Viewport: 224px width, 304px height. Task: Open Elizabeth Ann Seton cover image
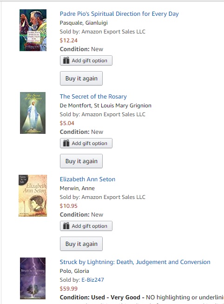pyautogui.click(x=33, y=196)
